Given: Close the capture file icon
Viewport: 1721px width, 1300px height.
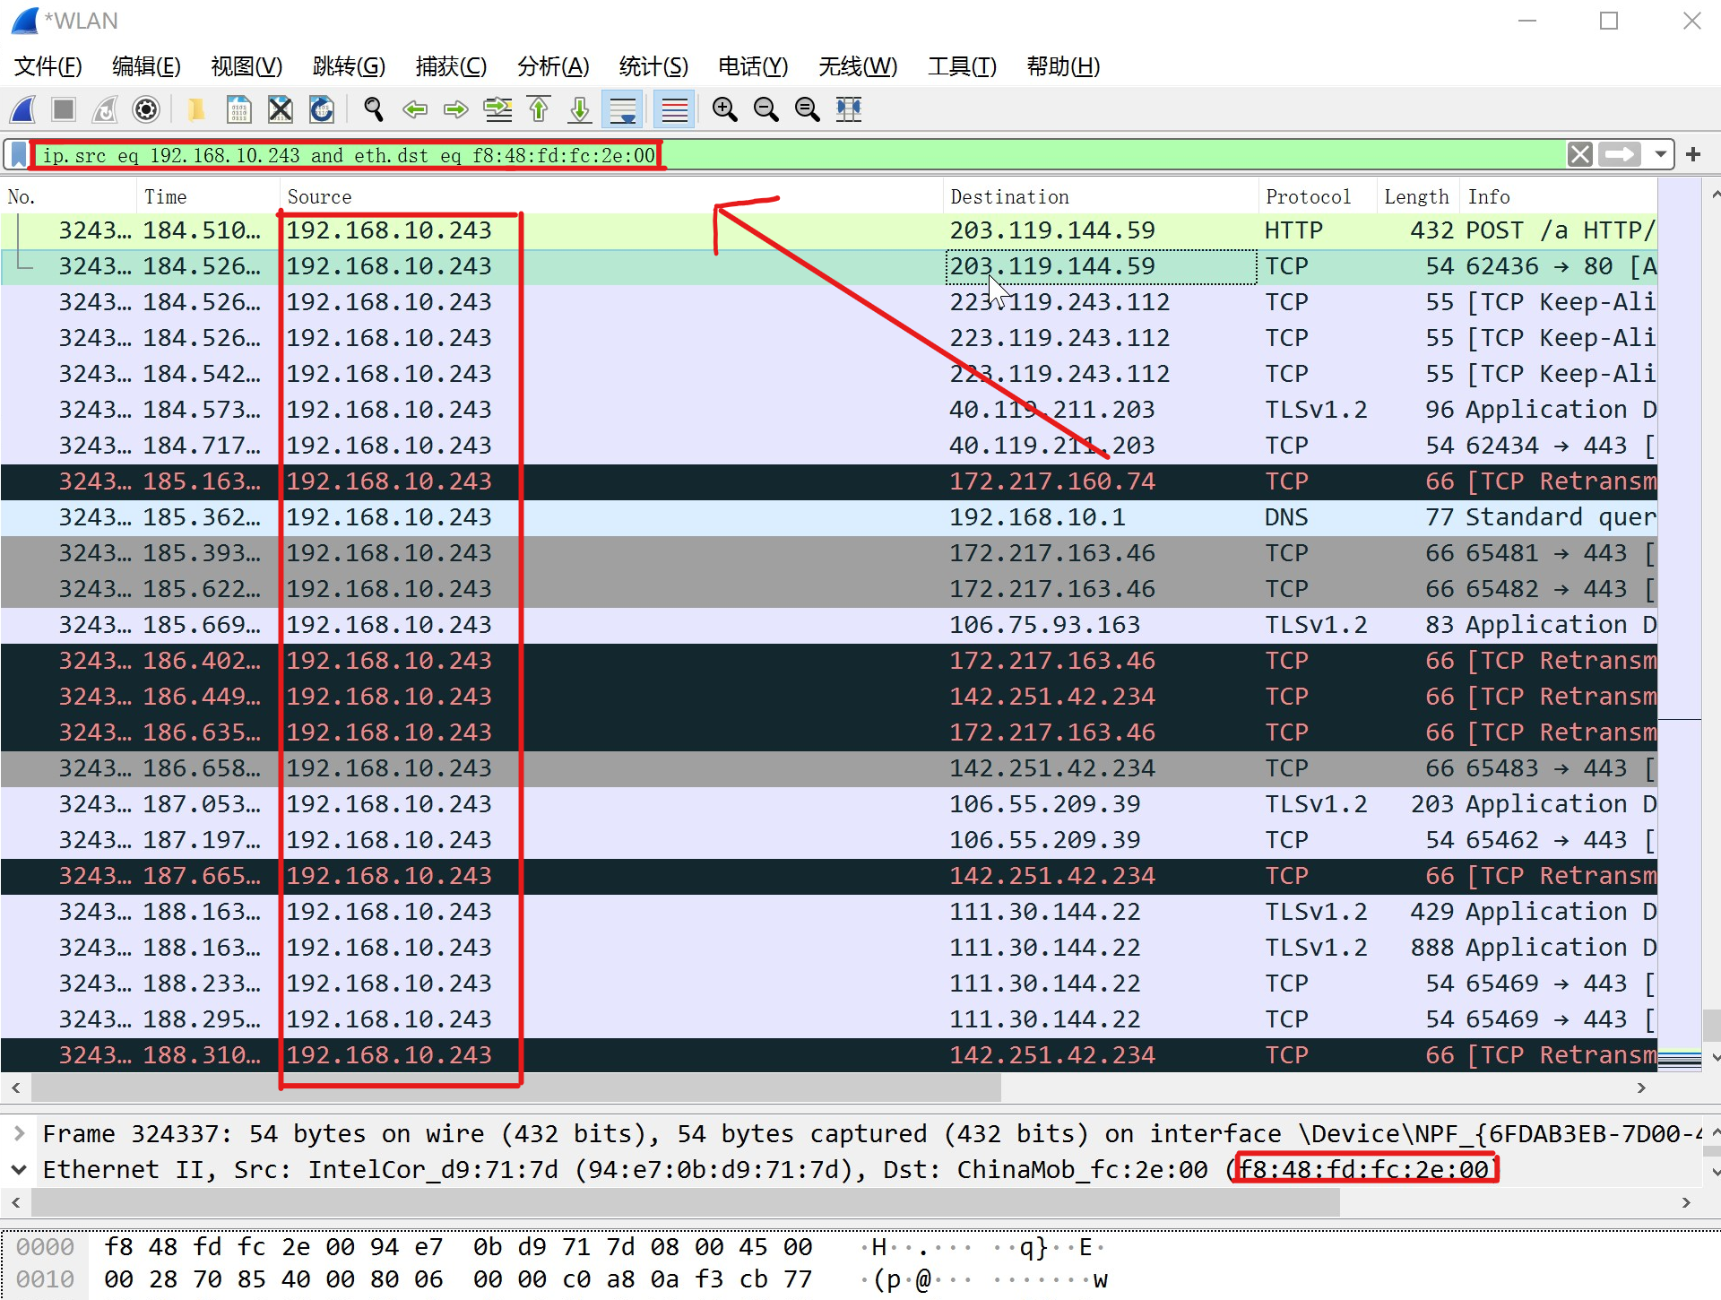Looking at the screenshot, I should [281, 109].
